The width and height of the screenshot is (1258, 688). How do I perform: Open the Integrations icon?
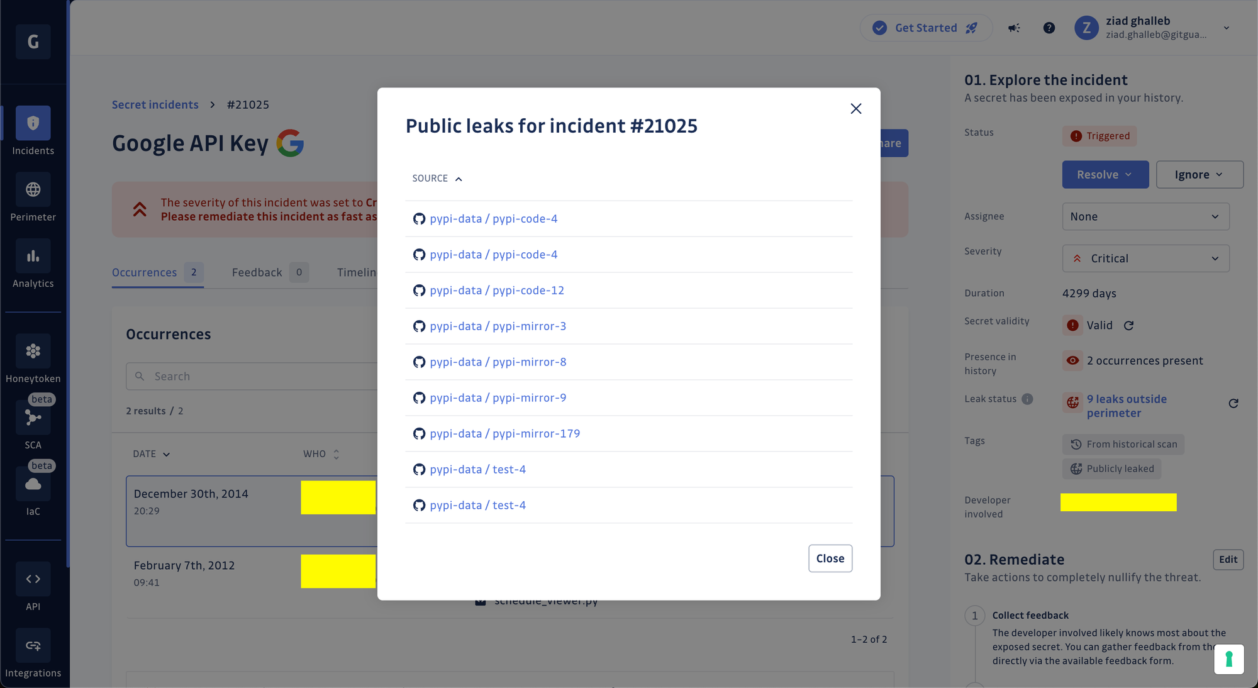33,645
